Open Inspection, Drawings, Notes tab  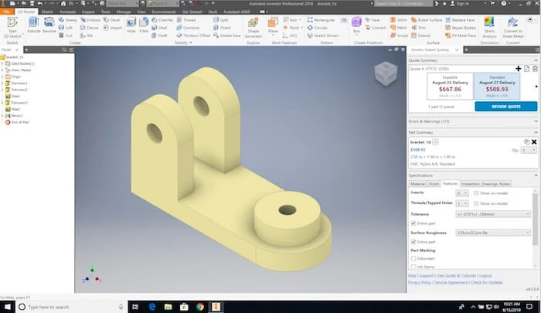click(485, 184)
